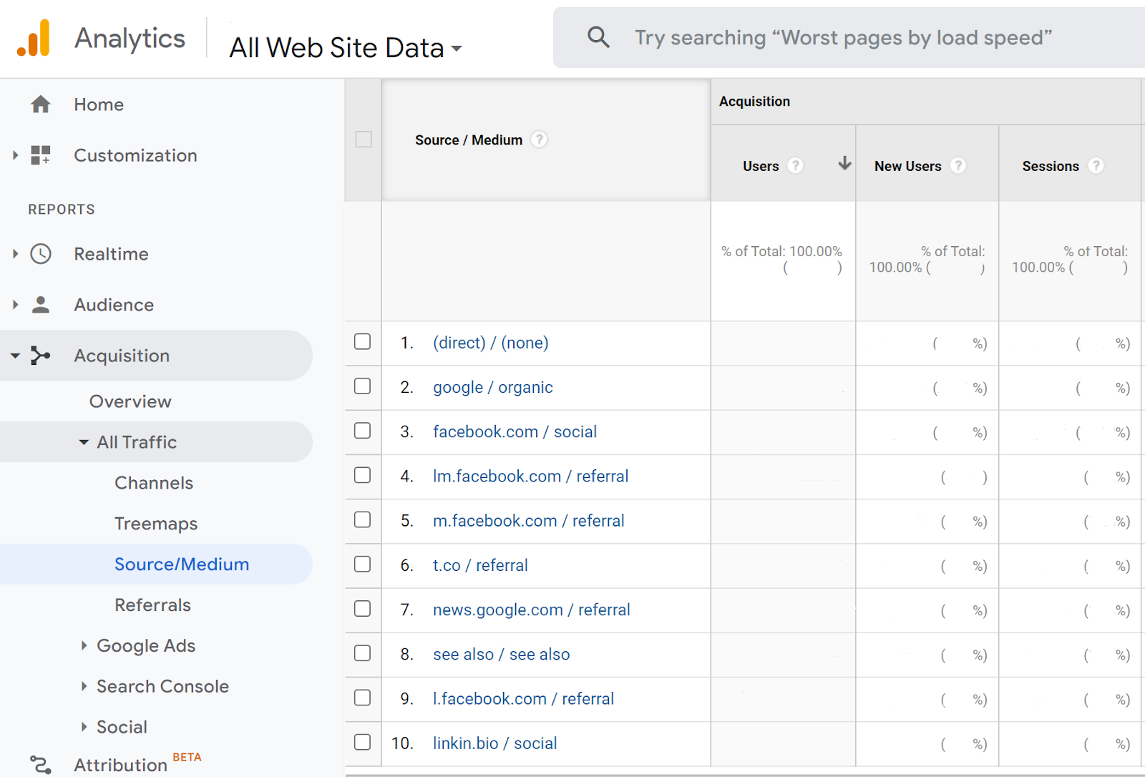This screenshot has width=1145, height=777.
Task: Check the select-all checkbox in the table header
Action: click(363, 140)
